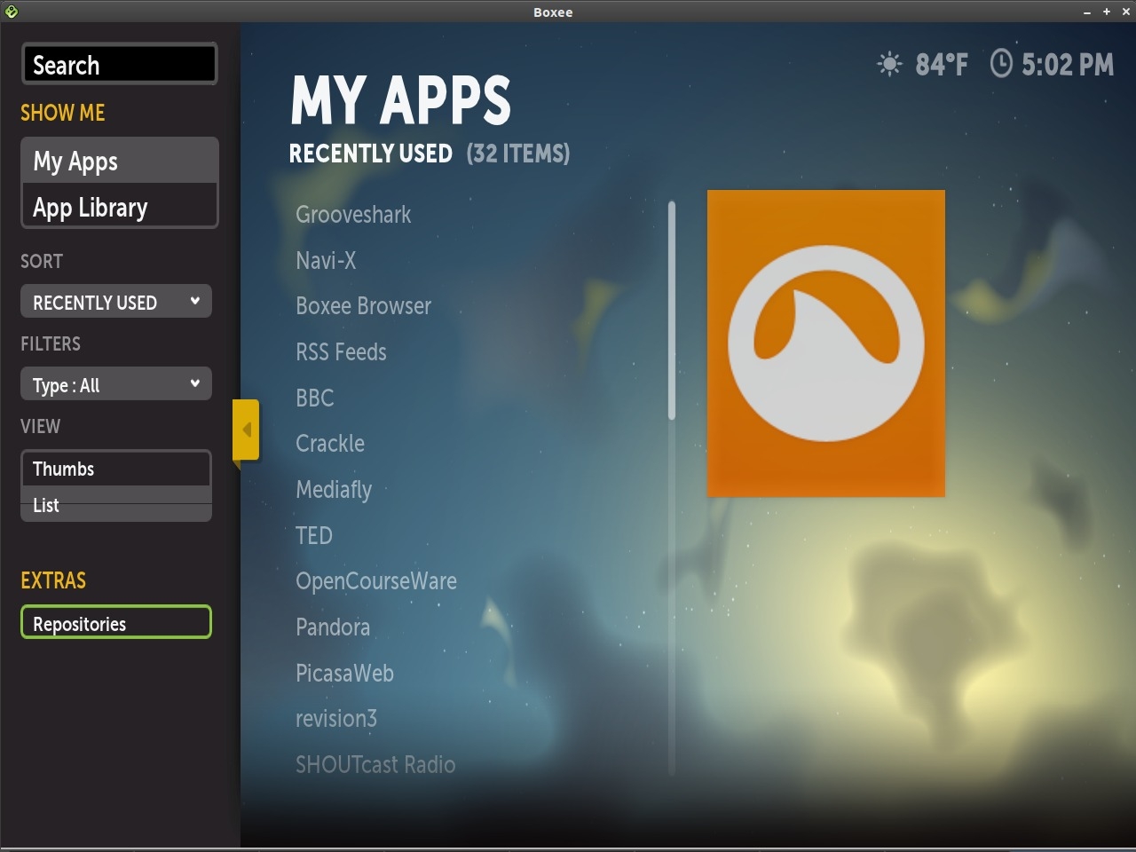The height and width of the screenshot is (852, 1136).
Task: Click the 5:02 PM time display
Action: point(1068,64)
